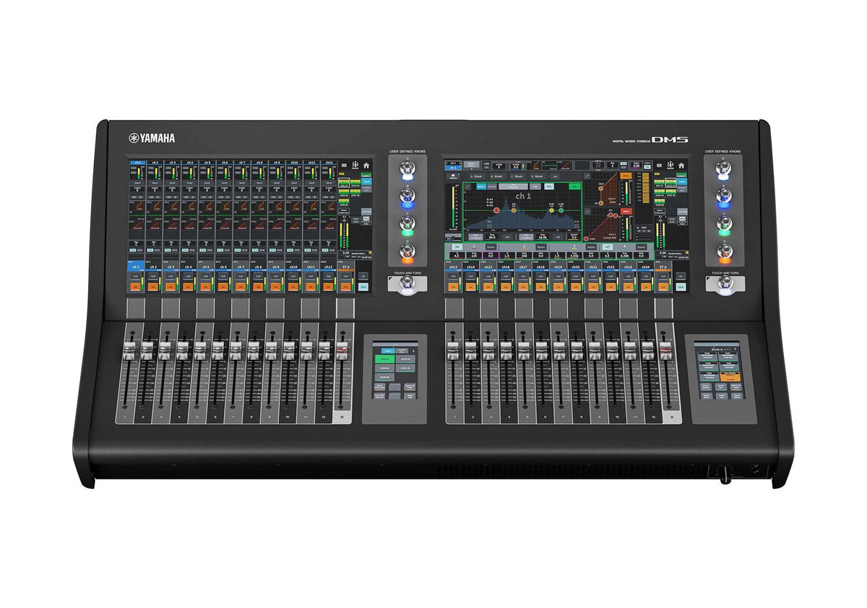Grab master fader A in right bank
867x608 pixels.
(665, 350)
